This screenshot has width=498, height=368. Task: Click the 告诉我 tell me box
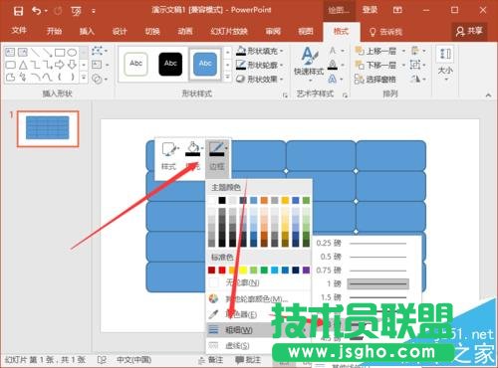pyautogui.click(x=385, y=32)
